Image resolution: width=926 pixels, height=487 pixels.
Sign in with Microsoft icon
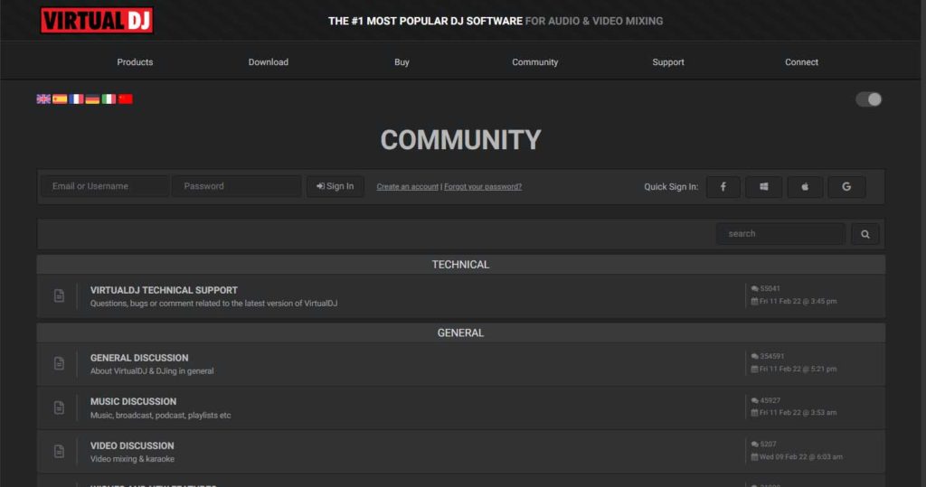point(763,186)
